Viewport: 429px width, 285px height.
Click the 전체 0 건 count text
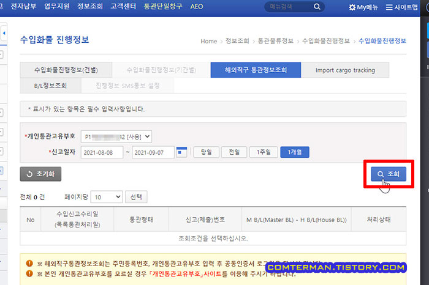click(32, 197)
